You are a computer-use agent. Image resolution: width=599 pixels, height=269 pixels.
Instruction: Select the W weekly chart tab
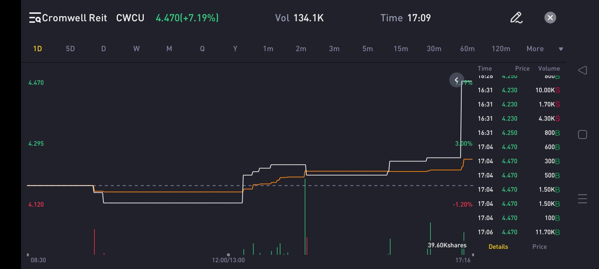pyautogui.click(x=136, y=49)
